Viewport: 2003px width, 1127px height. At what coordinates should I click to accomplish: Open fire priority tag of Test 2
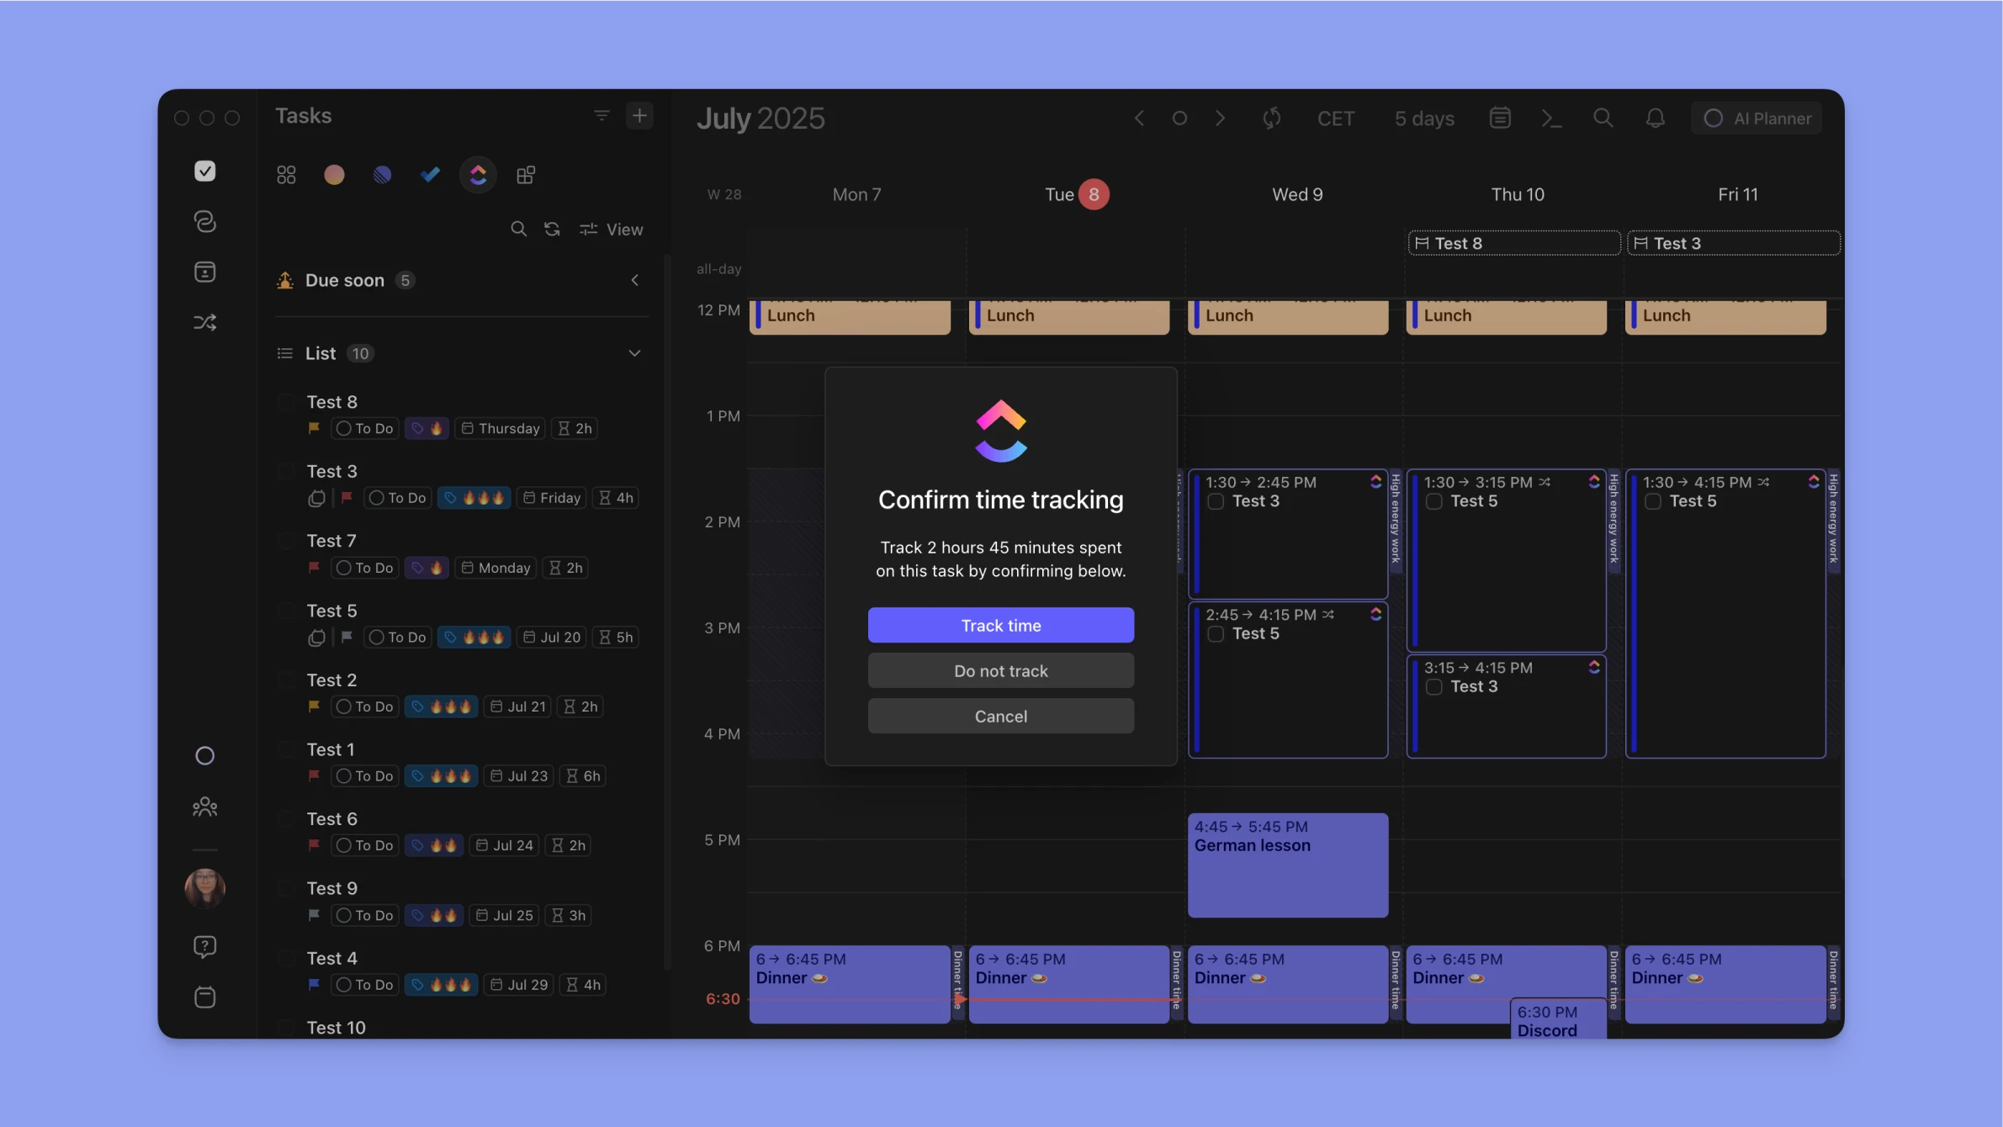pyautogui.click(x=442, y=706)
